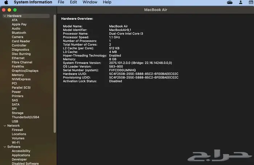The width and height of the screenshot is (254, 165).
Task: Click the L3 Cache value 4 MB
Action: pyautogui.click(x=113, y=52)
